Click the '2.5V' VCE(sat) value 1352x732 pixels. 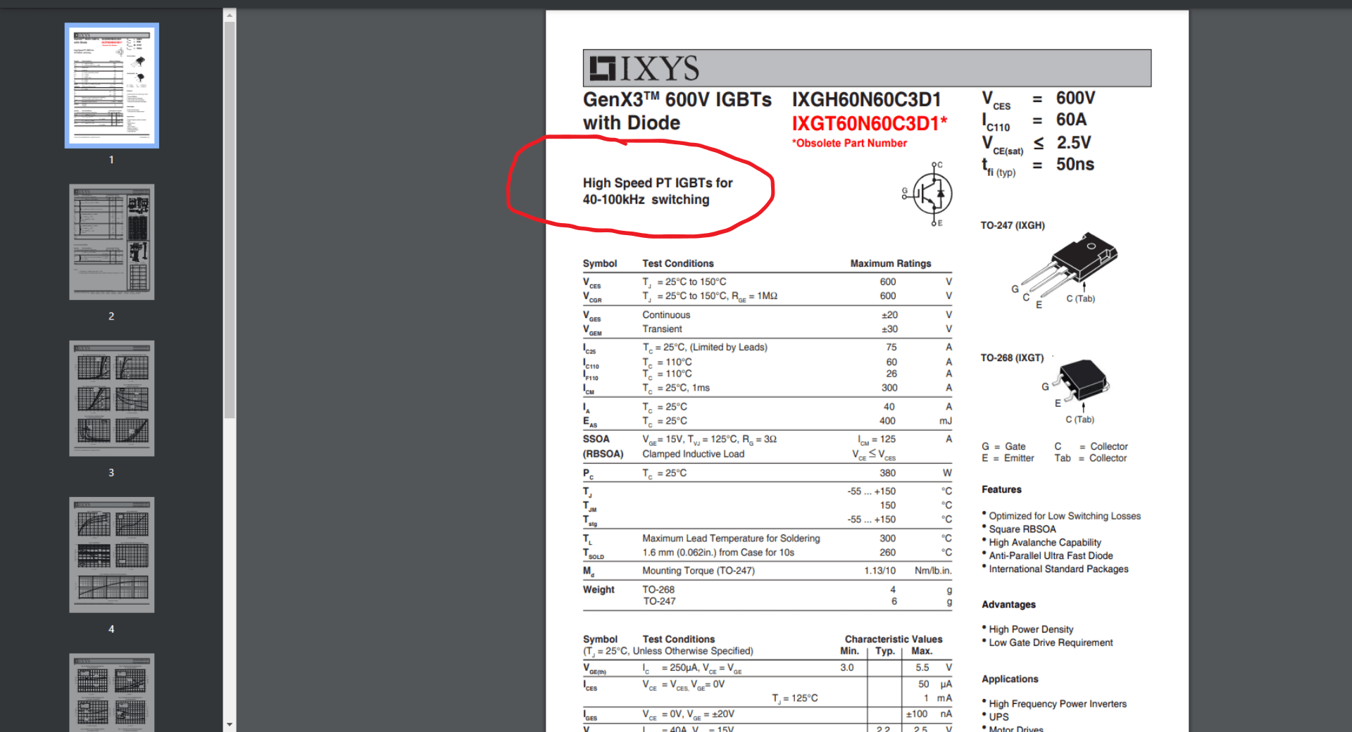(1074, 143)
